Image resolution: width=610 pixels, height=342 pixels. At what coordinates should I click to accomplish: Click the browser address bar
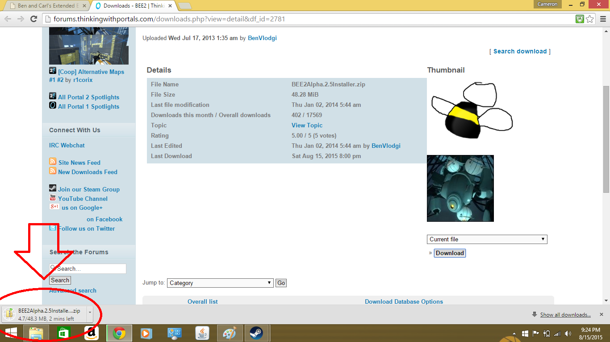308,19
